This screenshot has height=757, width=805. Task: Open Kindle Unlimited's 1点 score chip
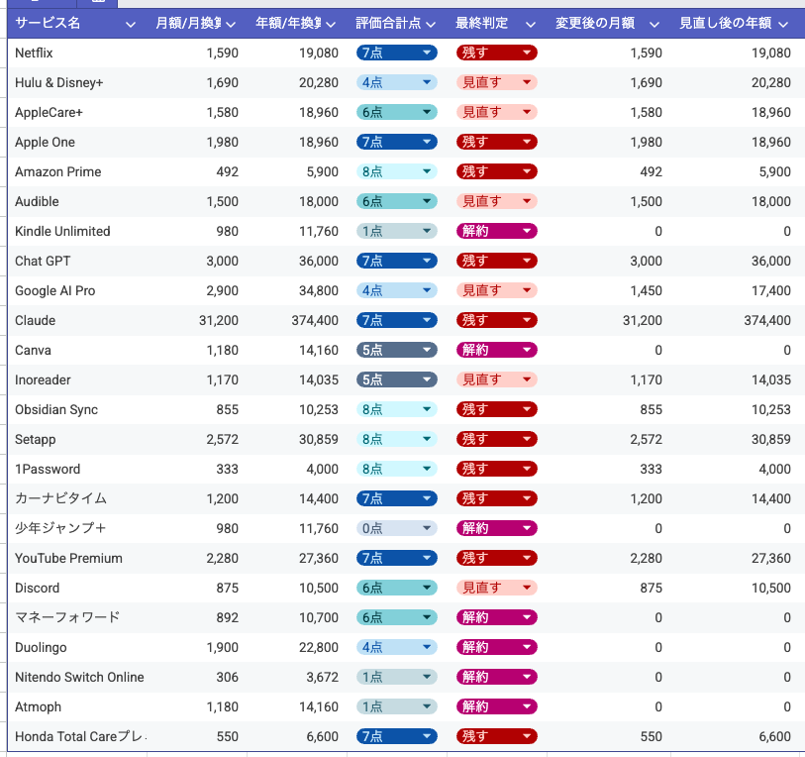coord(396,231)
